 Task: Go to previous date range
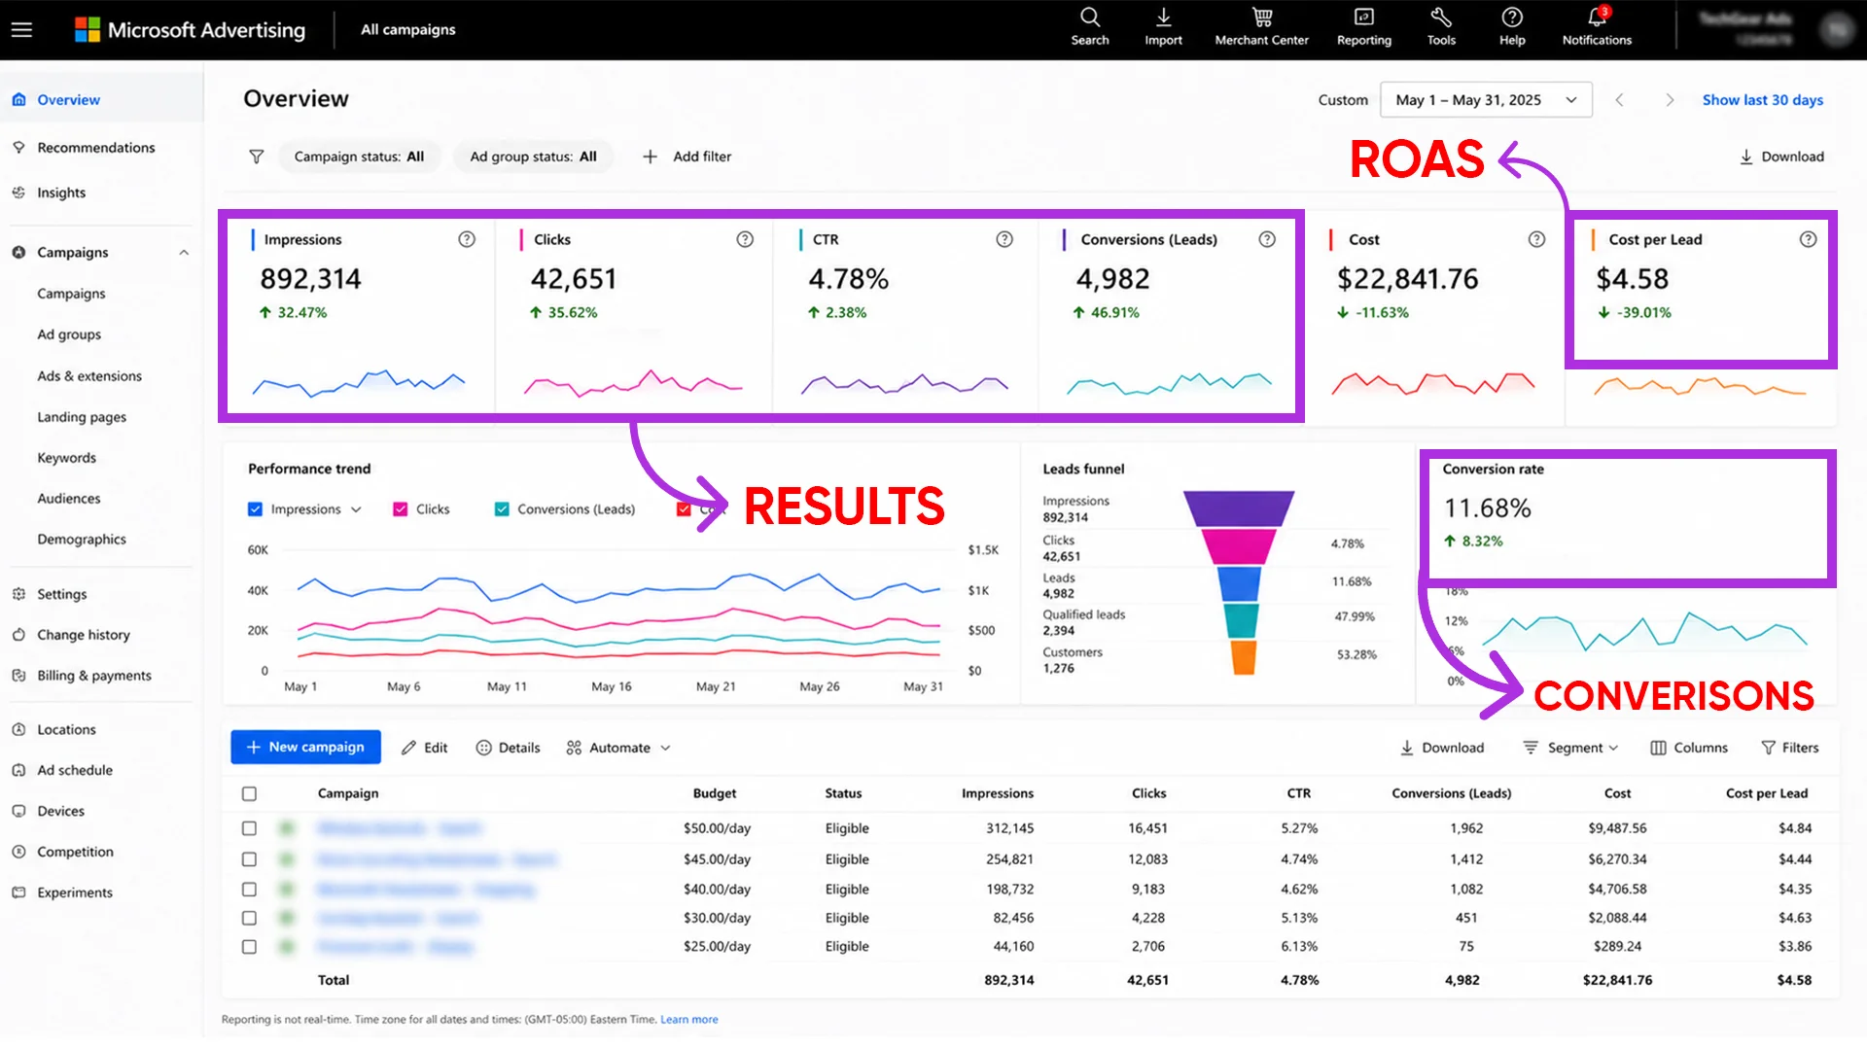click(x=1619, y=100)
